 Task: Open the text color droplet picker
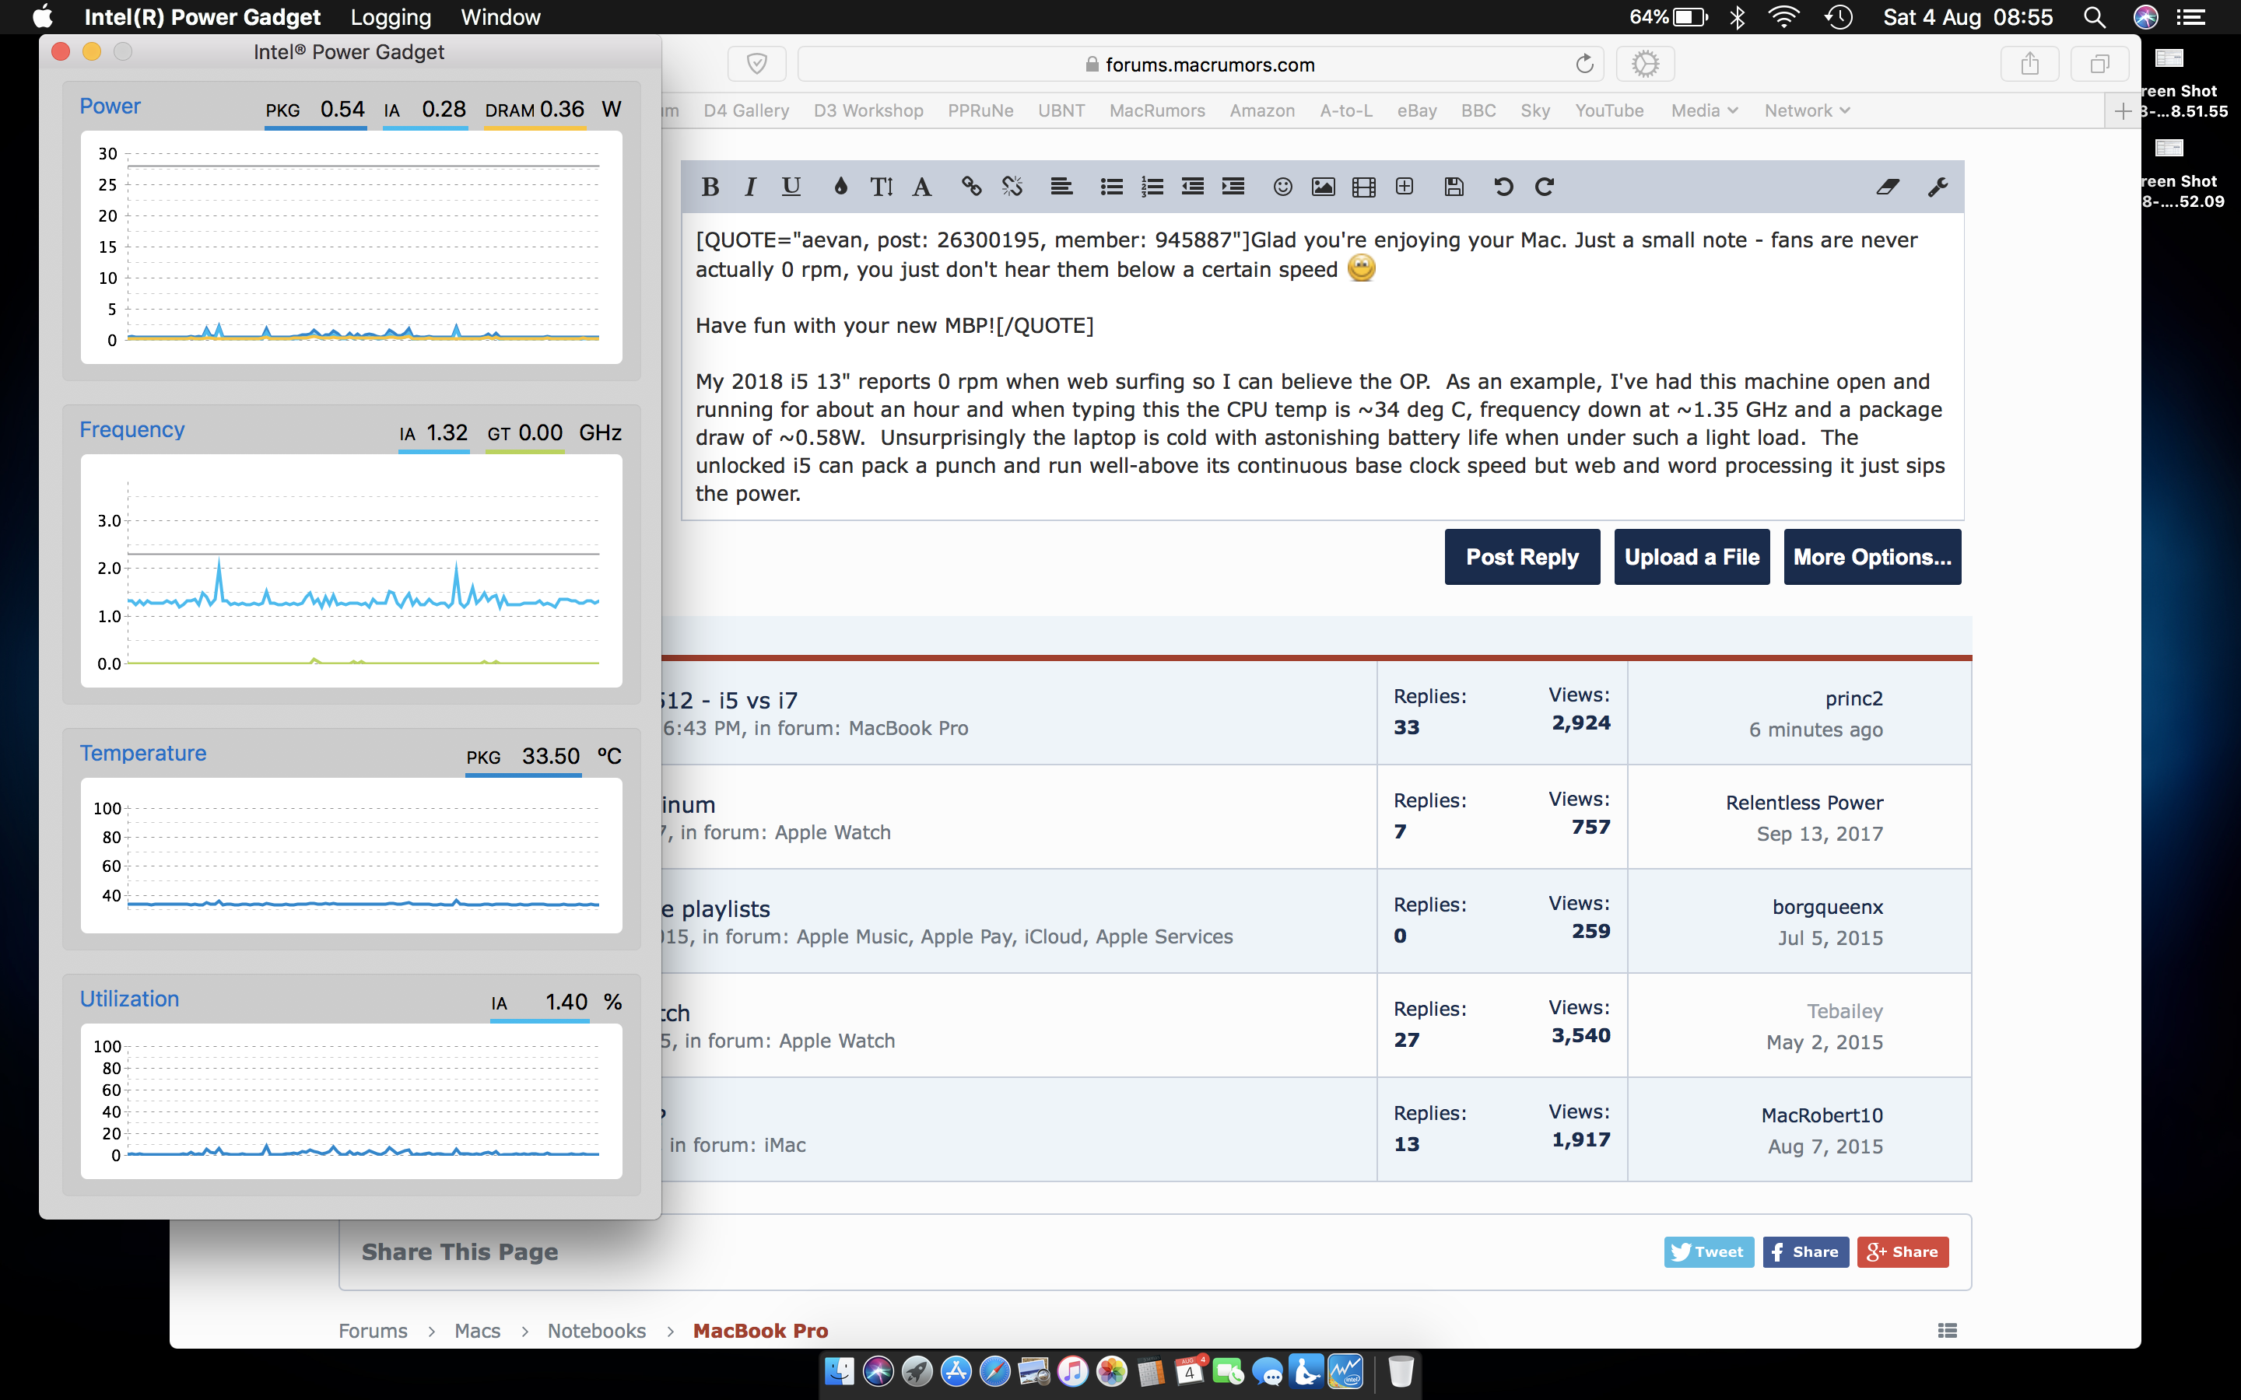pos(841,187)
